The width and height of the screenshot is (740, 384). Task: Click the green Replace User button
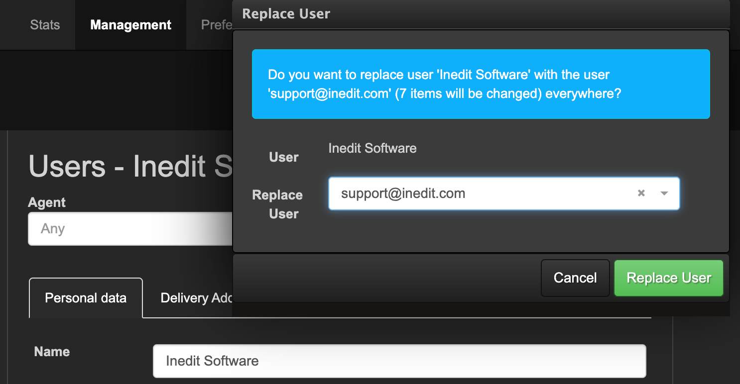click(x=669, y=278)
